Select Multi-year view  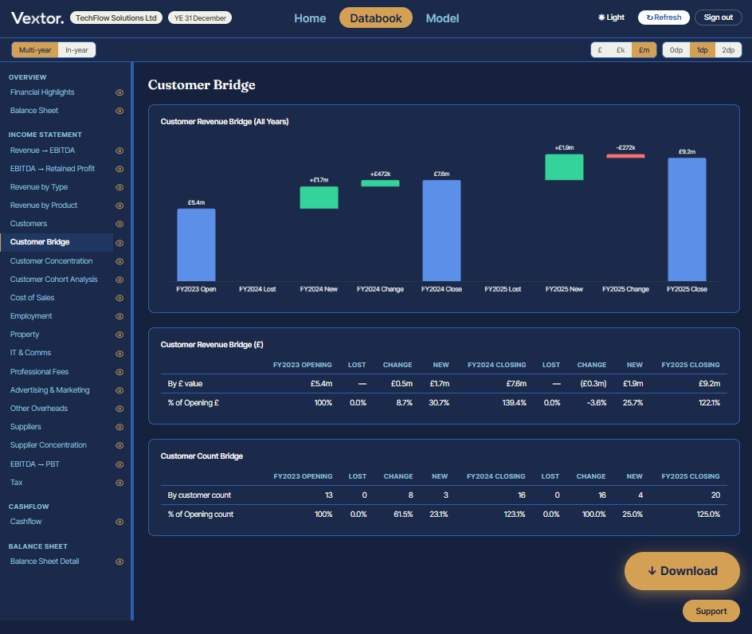pos(35,50)
